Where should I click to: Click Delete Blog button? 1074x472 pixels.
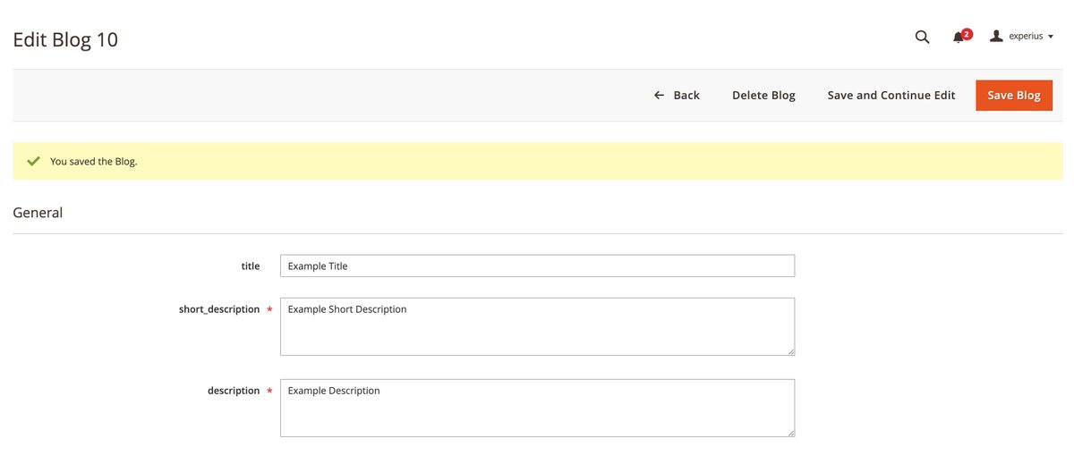(x=763, y=95)
